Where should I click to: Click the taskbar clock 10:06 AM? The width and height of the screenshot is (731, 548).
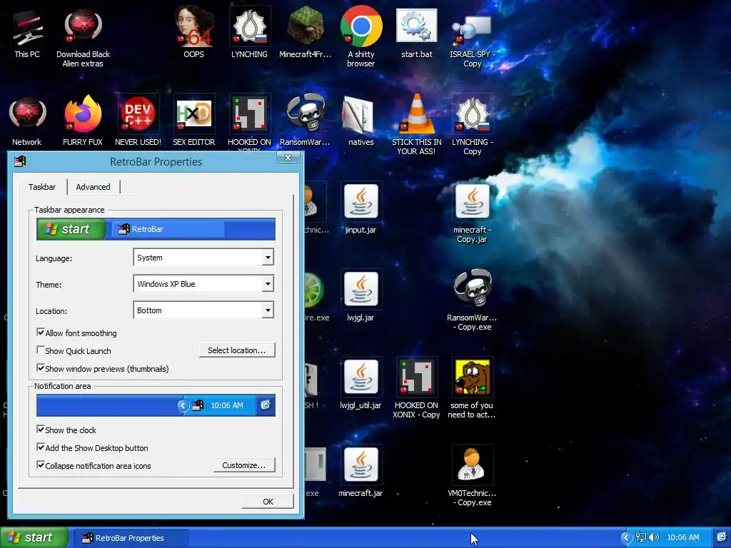coord(683,537)
